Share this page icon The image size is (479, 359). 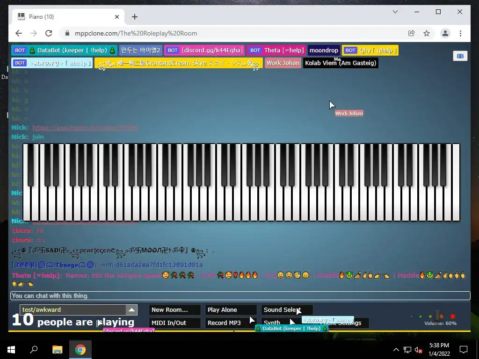click(x=412, y=33)
